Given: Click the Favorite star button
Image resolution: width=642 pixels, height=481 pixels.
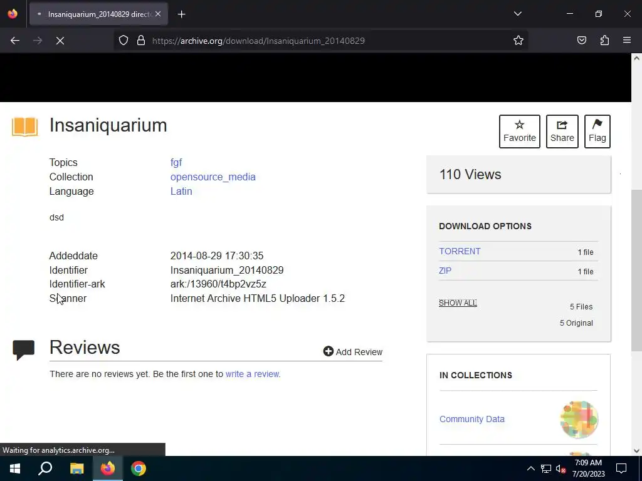Looking at the screenshot, I should (x=520, y=132).
